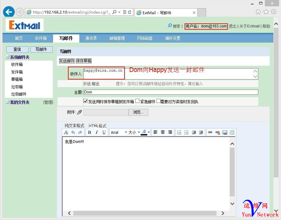Switch to HTML格式 editor tab
Screen dimensions: 281x220
[x=97, y=126]
